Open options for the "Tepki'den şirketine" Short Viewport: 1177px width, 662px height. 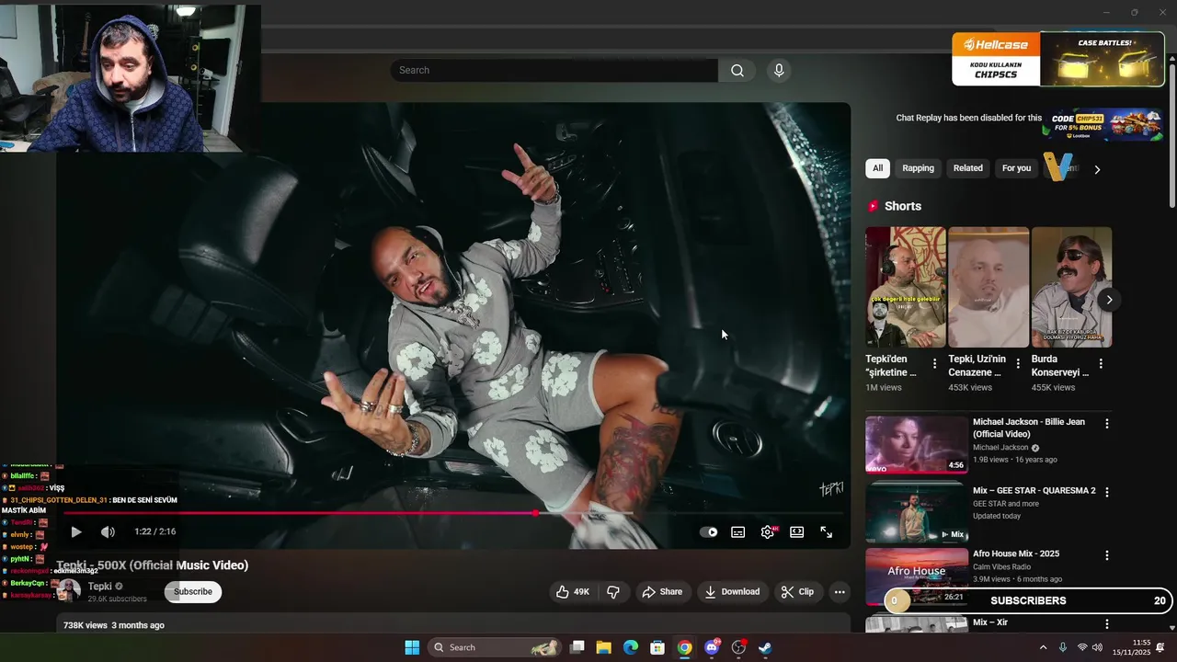click(x=935, y=364)
